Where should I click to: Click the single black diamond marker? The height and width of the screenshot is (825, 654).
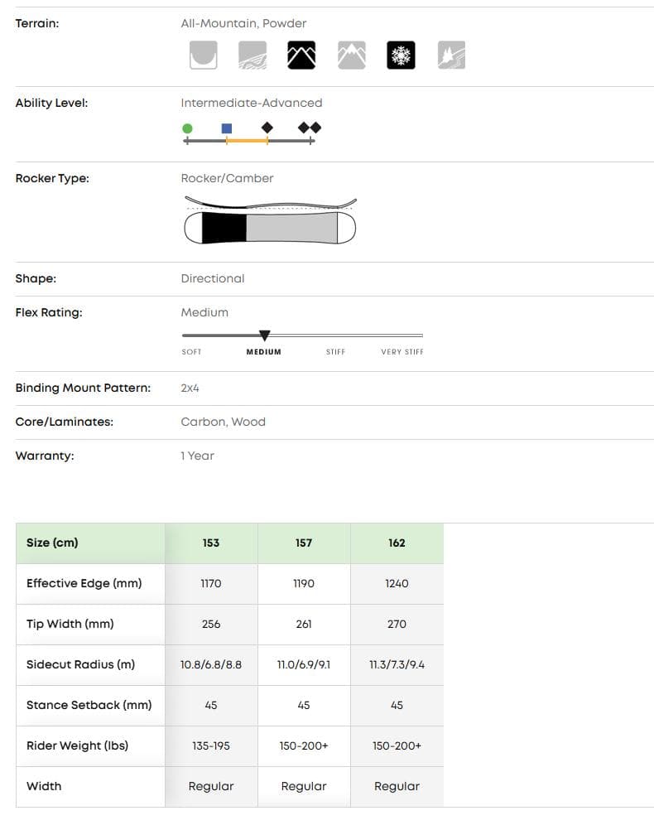point(267,128)
